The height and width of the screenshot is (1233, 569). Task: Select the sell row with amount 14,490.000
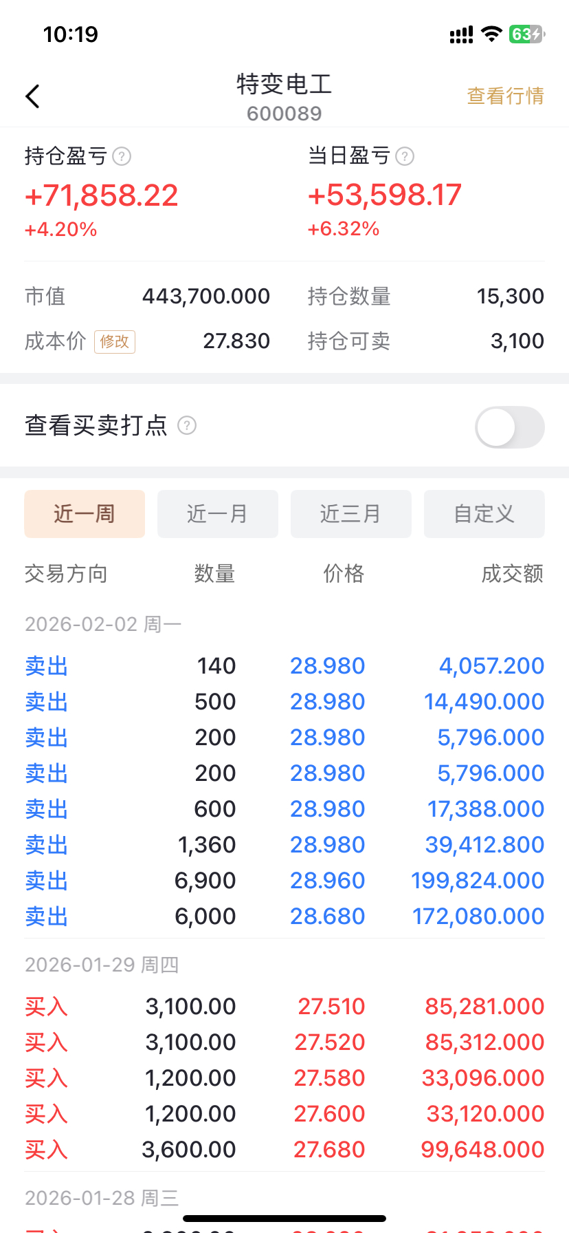pyautogui.click(x=284, y=702)
